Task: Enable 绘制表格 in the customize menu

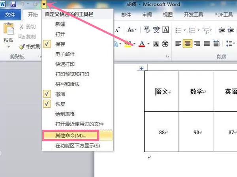Action: [x=77, y=114]
